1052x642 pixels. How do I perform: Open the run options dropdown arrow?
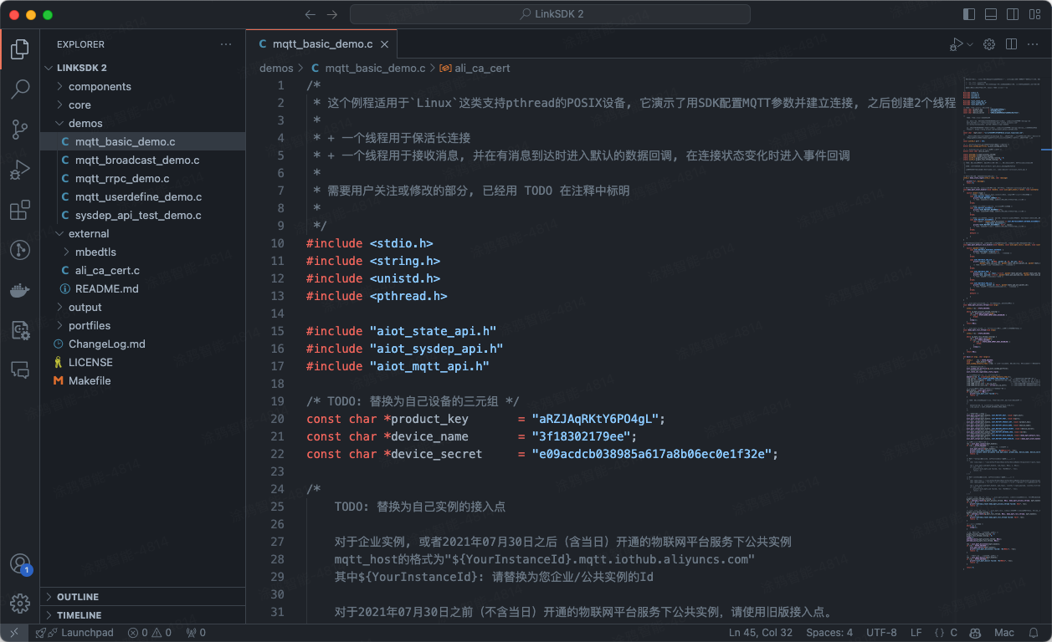pyautogui.click(x=970, y=44)
